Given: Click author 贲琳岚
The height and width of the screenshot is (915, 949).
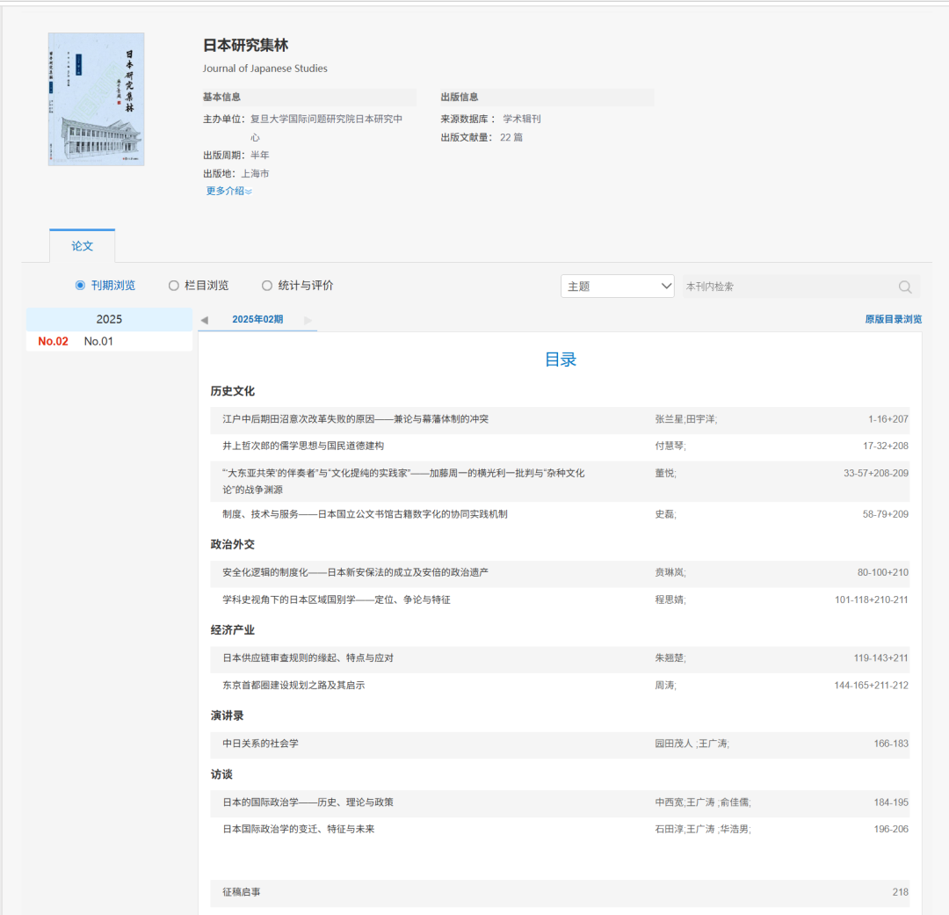Looking at the screenshot, I should 669,572.
